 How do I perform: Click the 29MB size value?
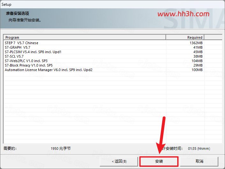click(198, 65)
